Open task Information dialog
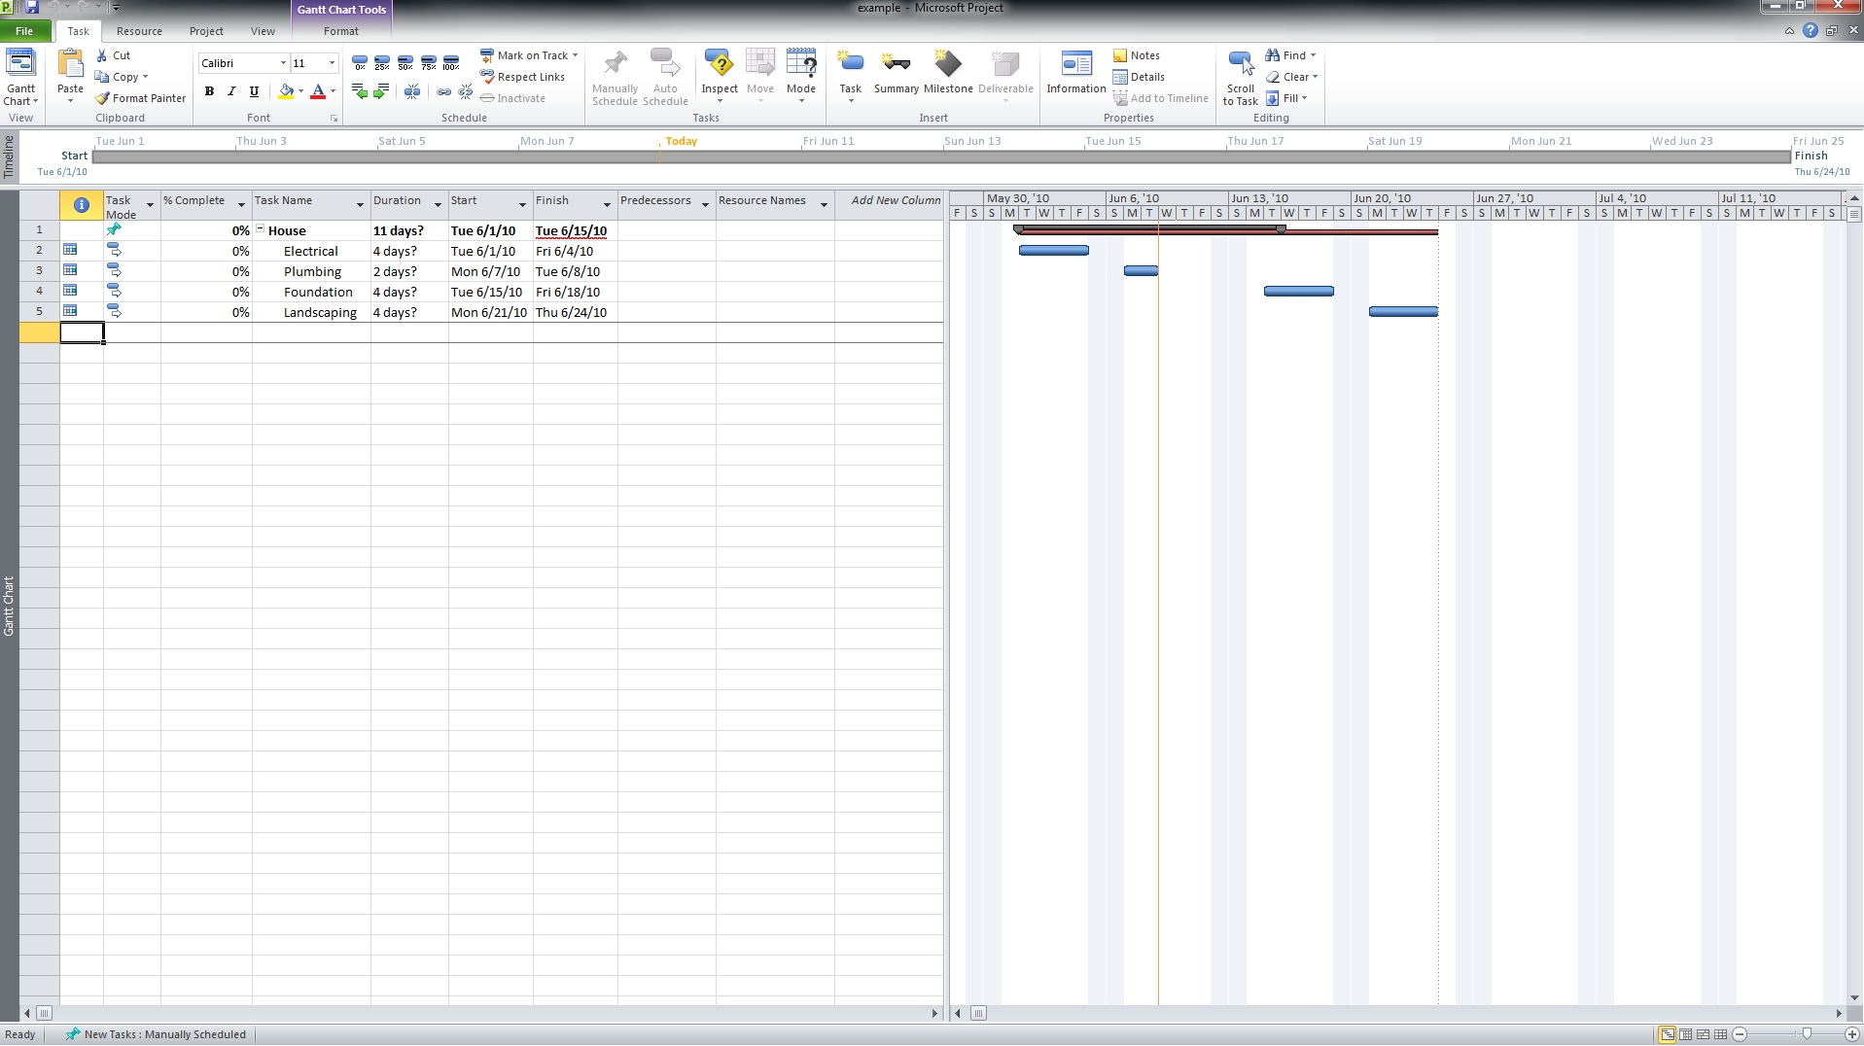The height and width of the screenshot is (1046, 1864). tap(1075, 73)
